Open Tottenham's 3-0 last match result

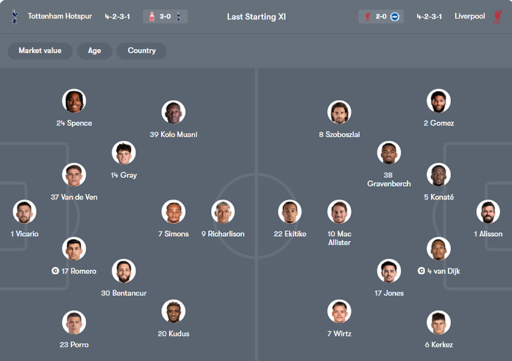point(165,17)
